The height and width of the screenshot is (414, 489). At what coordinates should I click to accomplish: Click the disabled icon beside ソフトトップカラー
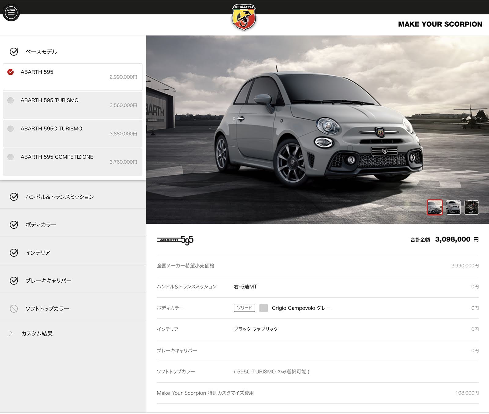coord(14,309)
